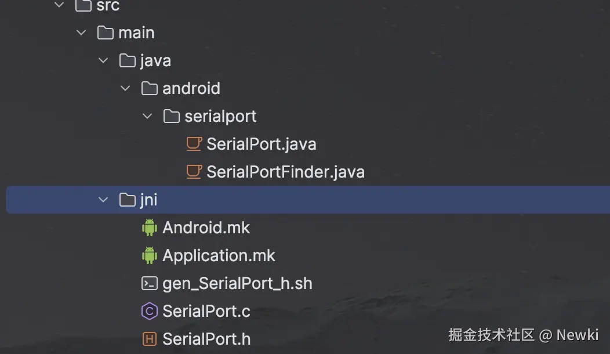
Task: Click the jni folder icon
Action: [128, 200]
